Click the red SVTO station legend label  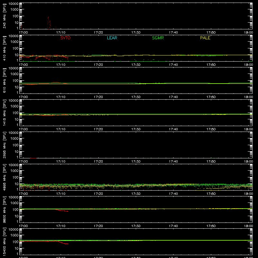coord(65,38)
